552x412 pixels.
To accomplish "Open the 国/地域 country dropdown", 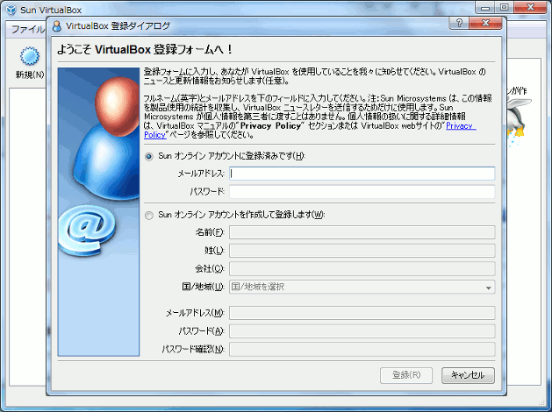I will coord(362,287).
